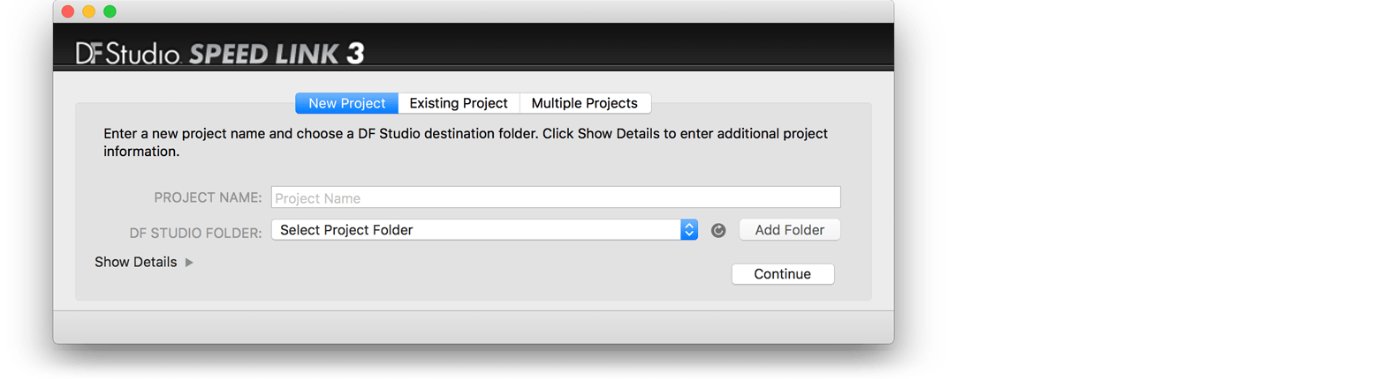Viewport: 1396px width, 379px height.
Task: Click the Continue button
Action: click(782, 274)
